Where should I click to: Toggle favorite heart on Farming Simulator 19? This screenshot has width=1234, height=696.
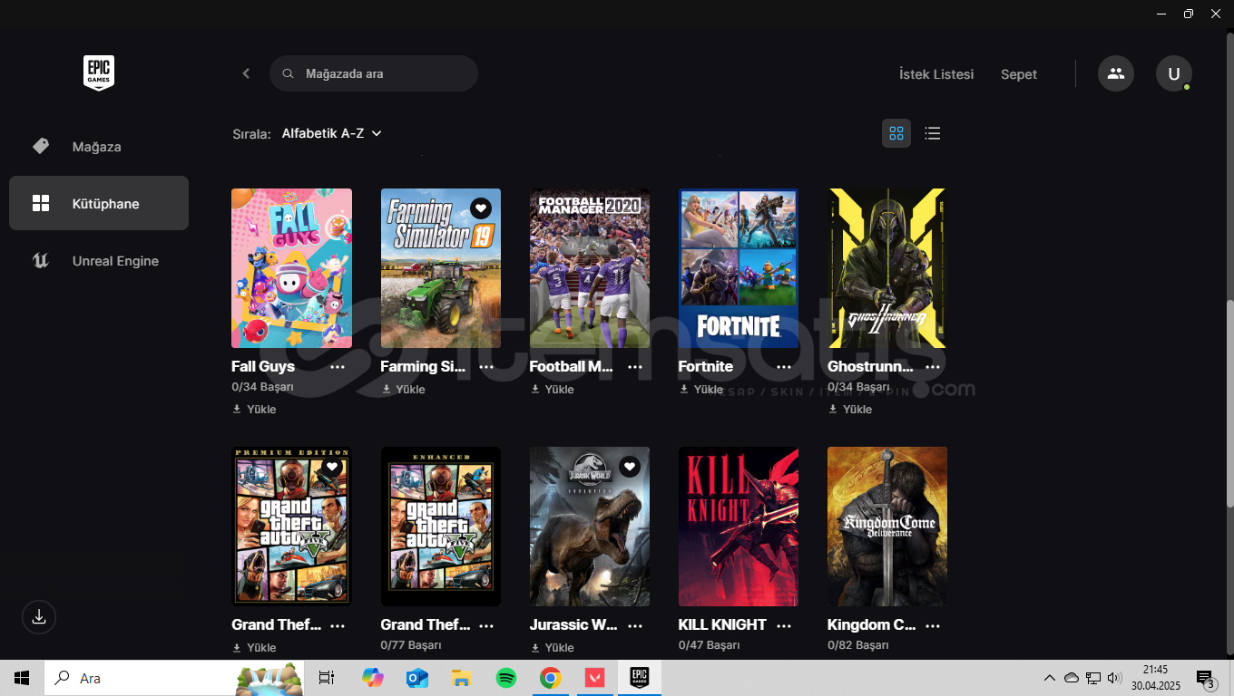(x=481, y=208)
